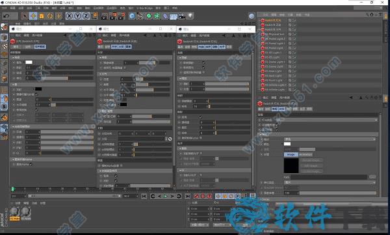Open the spline pen tool icon
390x235 pixels.
point(140,16)
